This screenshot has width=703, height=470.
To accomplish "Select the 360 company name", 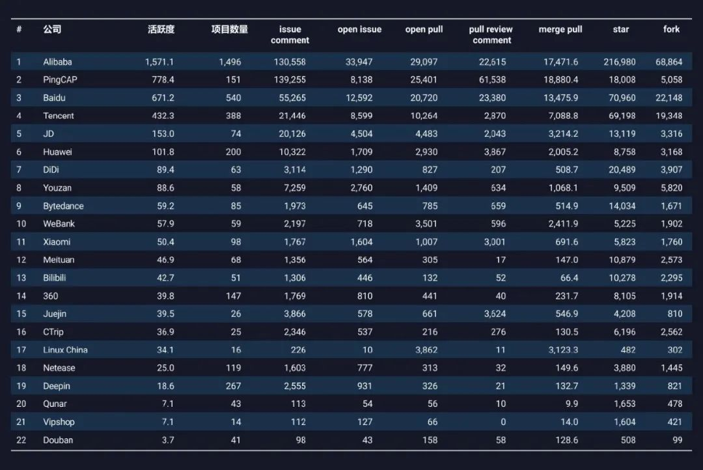I will coord(51,296).
